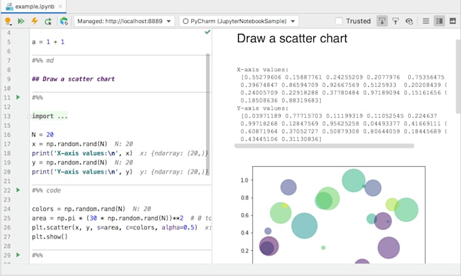Click the 'colors = np.random.rand(N)' line
Screen dimensions: 461x276
click(79, 209)
